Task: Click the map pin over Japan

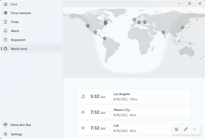Action: click(x=182, y=27)
